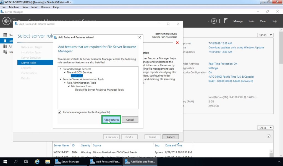
Task: Switch to first Add Roles and Feat... taskbar item
Action: pos(105,162)
